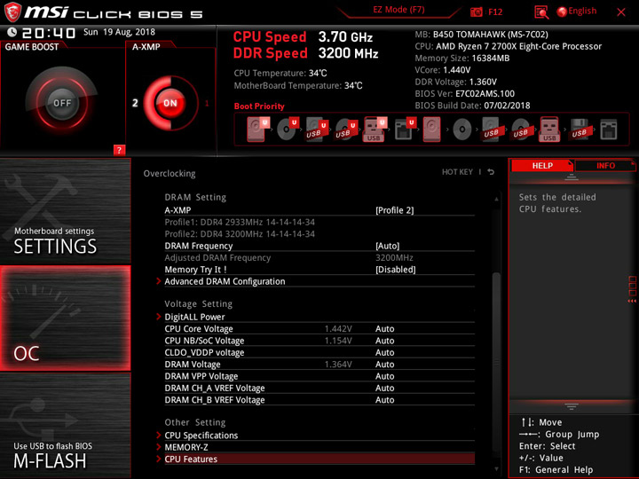
Task: Click the legacy USB key boot icon
Action: [549, 130]
